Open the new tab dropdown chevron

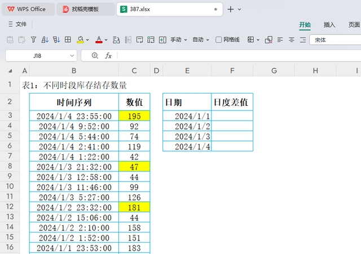coord(239,10)
